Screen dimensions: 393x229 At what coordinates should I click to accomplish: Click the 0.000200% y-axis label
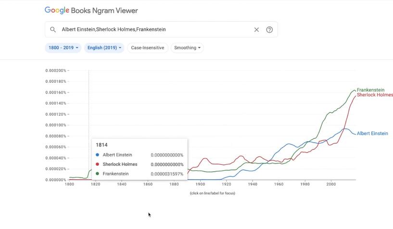[x=56, y=70]
